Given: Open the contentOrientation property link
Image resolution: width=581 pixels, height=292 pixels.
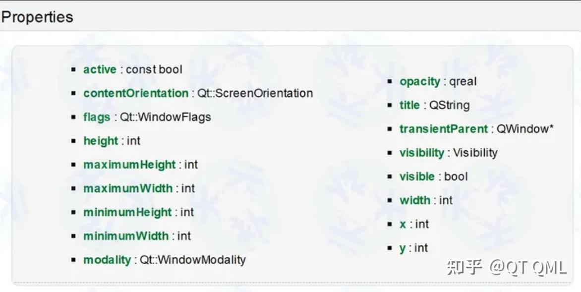Looking at the screenshot, I should tap(136, 93).
